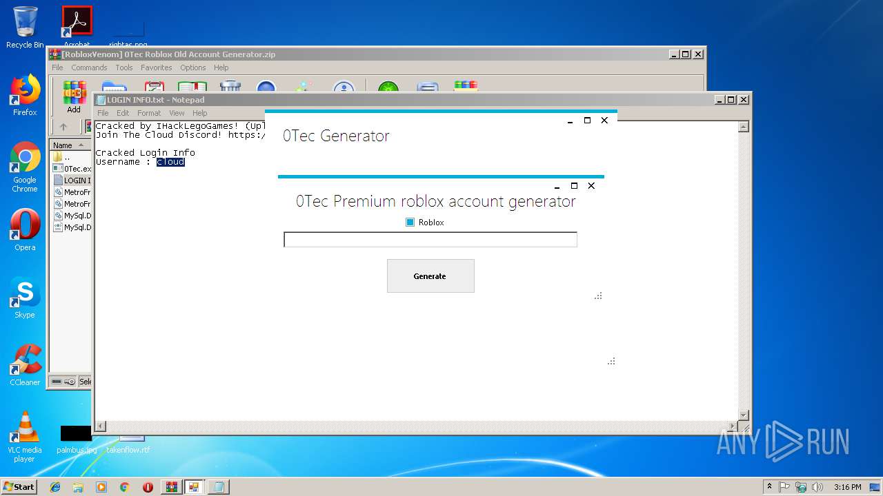Click the Name column header in WinRAR
Screen dimensions: 883x496
point(70,145)
